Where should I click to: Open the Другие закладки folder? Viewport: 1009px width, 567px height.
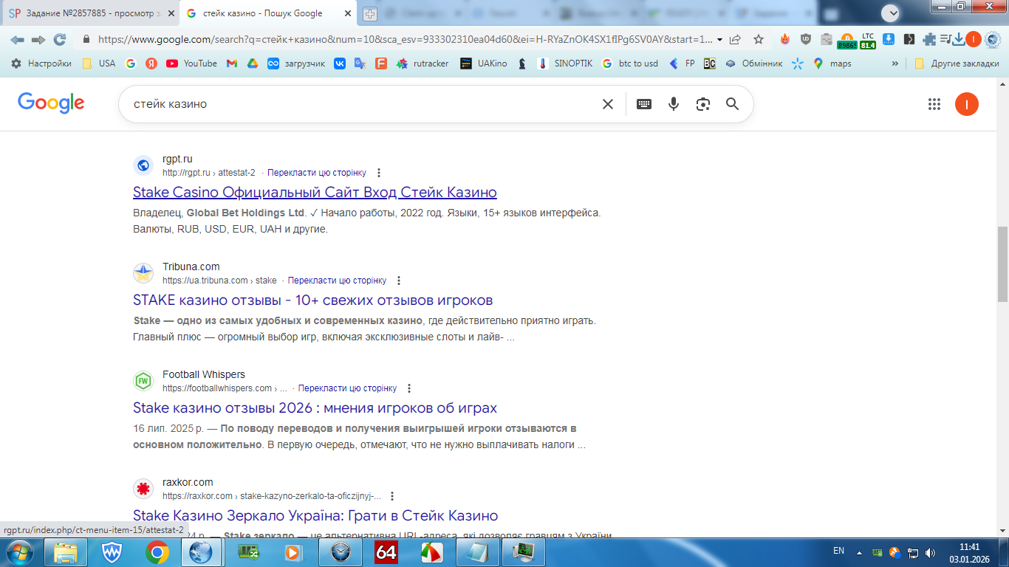pos(957,63)
